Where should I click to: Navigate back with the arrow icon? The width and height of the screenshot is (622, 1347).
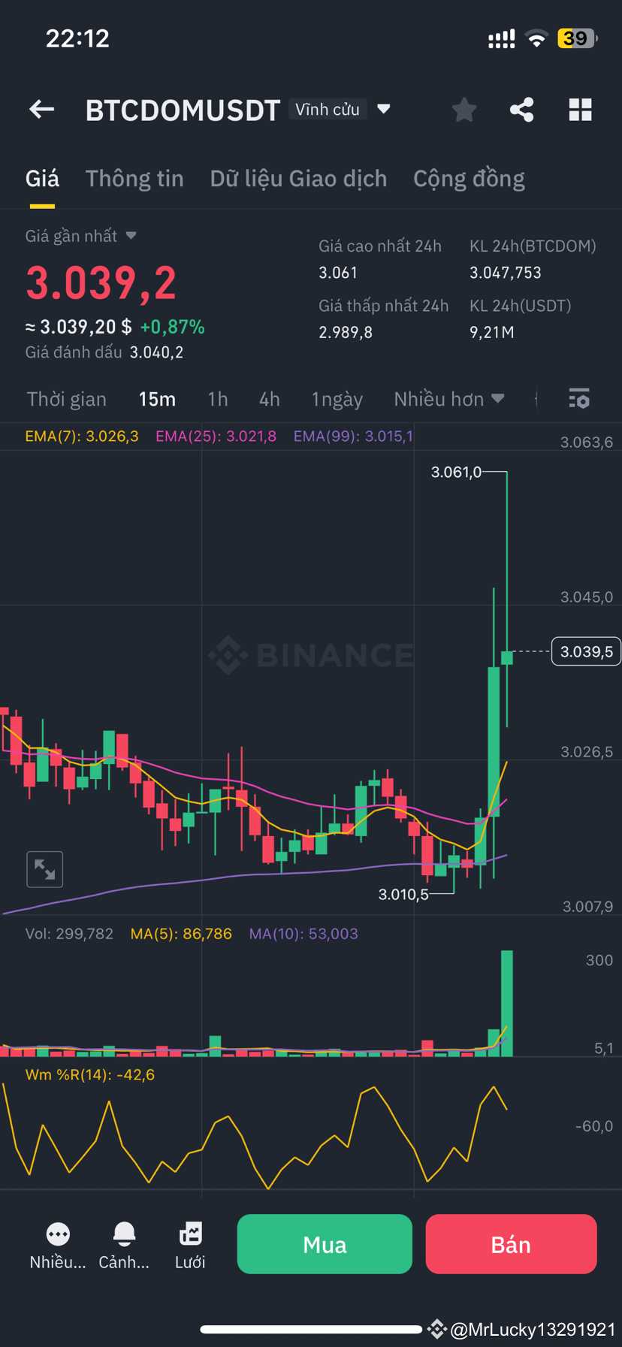click(x=41, y=109)
